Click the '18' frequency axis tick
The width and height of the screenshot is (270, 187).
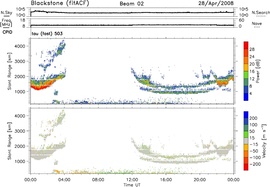pos(23,20)
